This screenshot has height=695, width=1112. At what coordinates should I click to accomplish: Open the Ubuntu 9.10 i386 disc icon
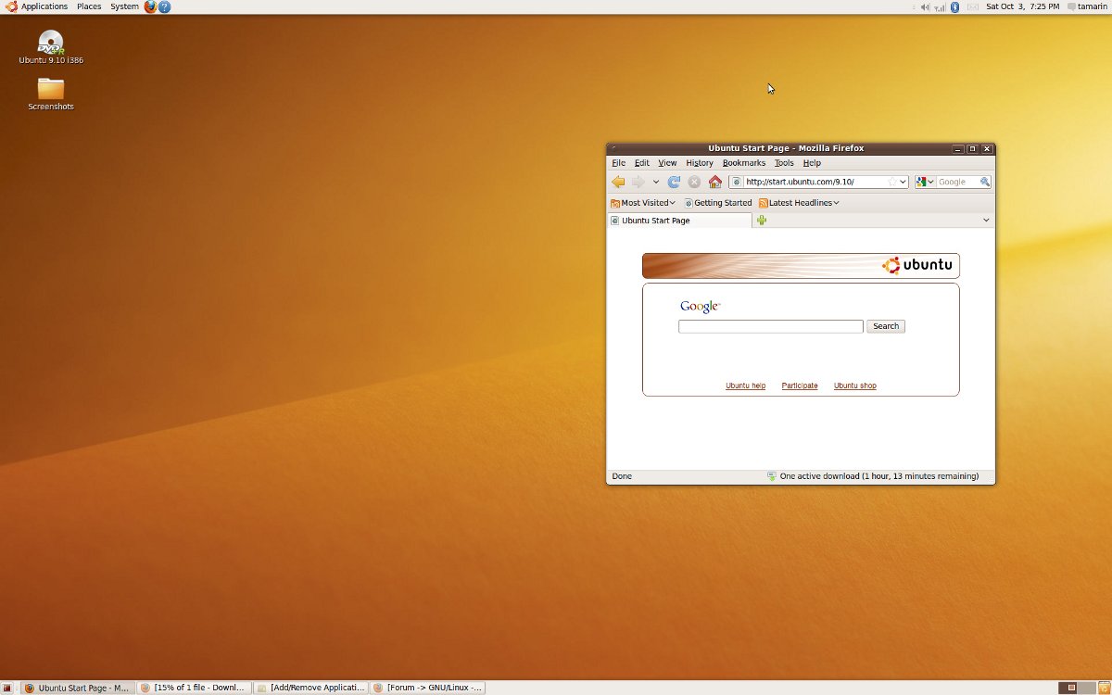(x=51, y=47)
